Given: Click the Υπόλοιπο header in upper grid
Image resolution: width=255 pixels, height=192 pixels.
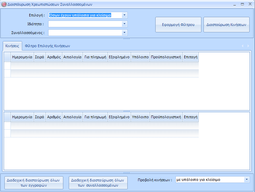Looking at the screenshot, I should point(140,57).
